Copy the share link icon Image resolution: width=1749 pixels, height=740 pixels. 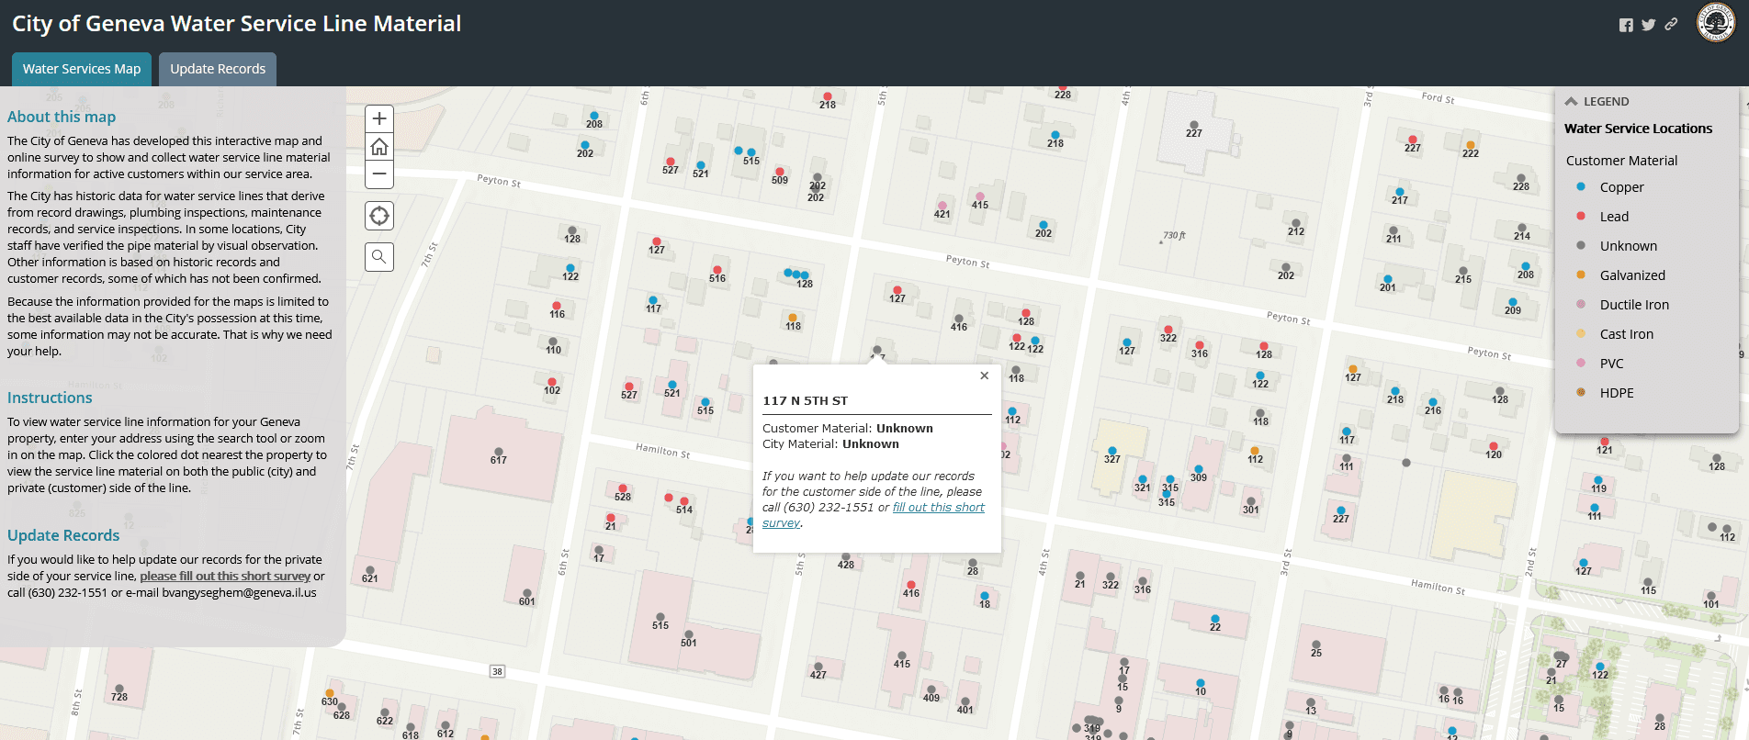click(1671, 25)
